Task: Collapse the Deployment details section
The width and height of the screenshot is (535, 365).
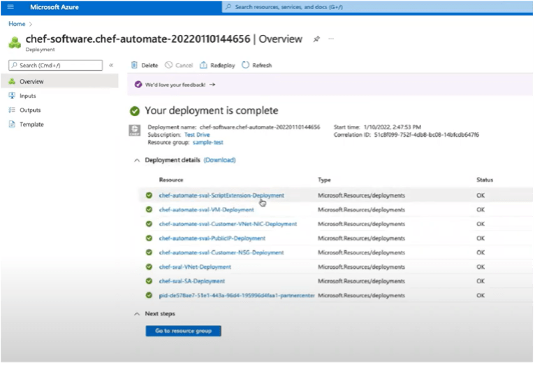Action: [x=136, y=160]
